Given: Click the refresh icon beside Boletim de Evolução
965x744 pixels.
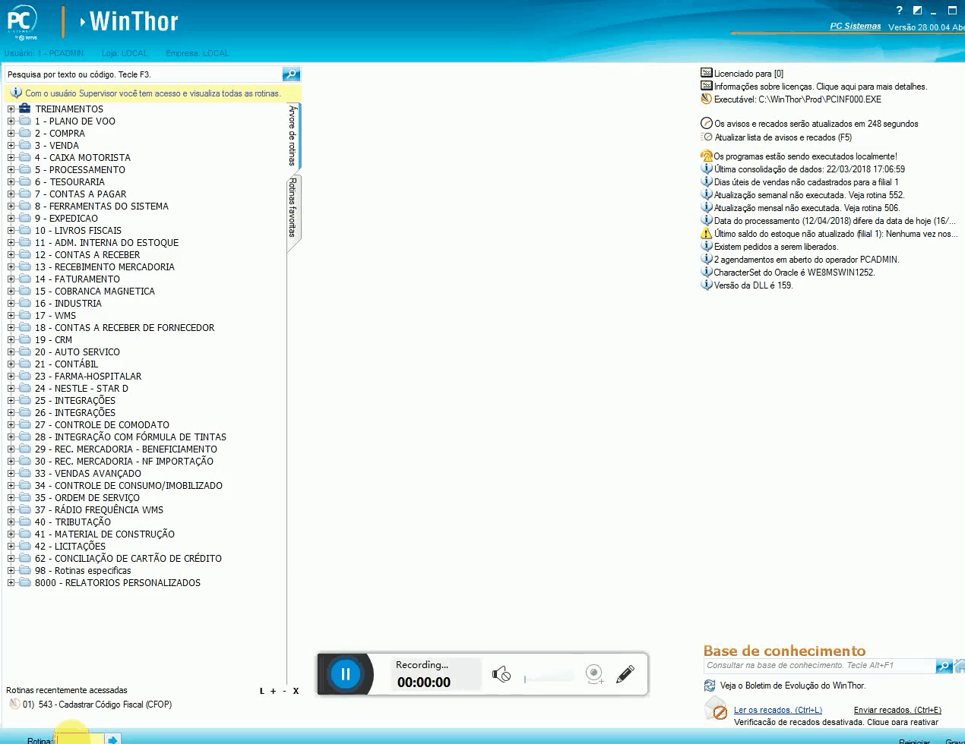Looking at the screenshot, I should tap(710, 686).
